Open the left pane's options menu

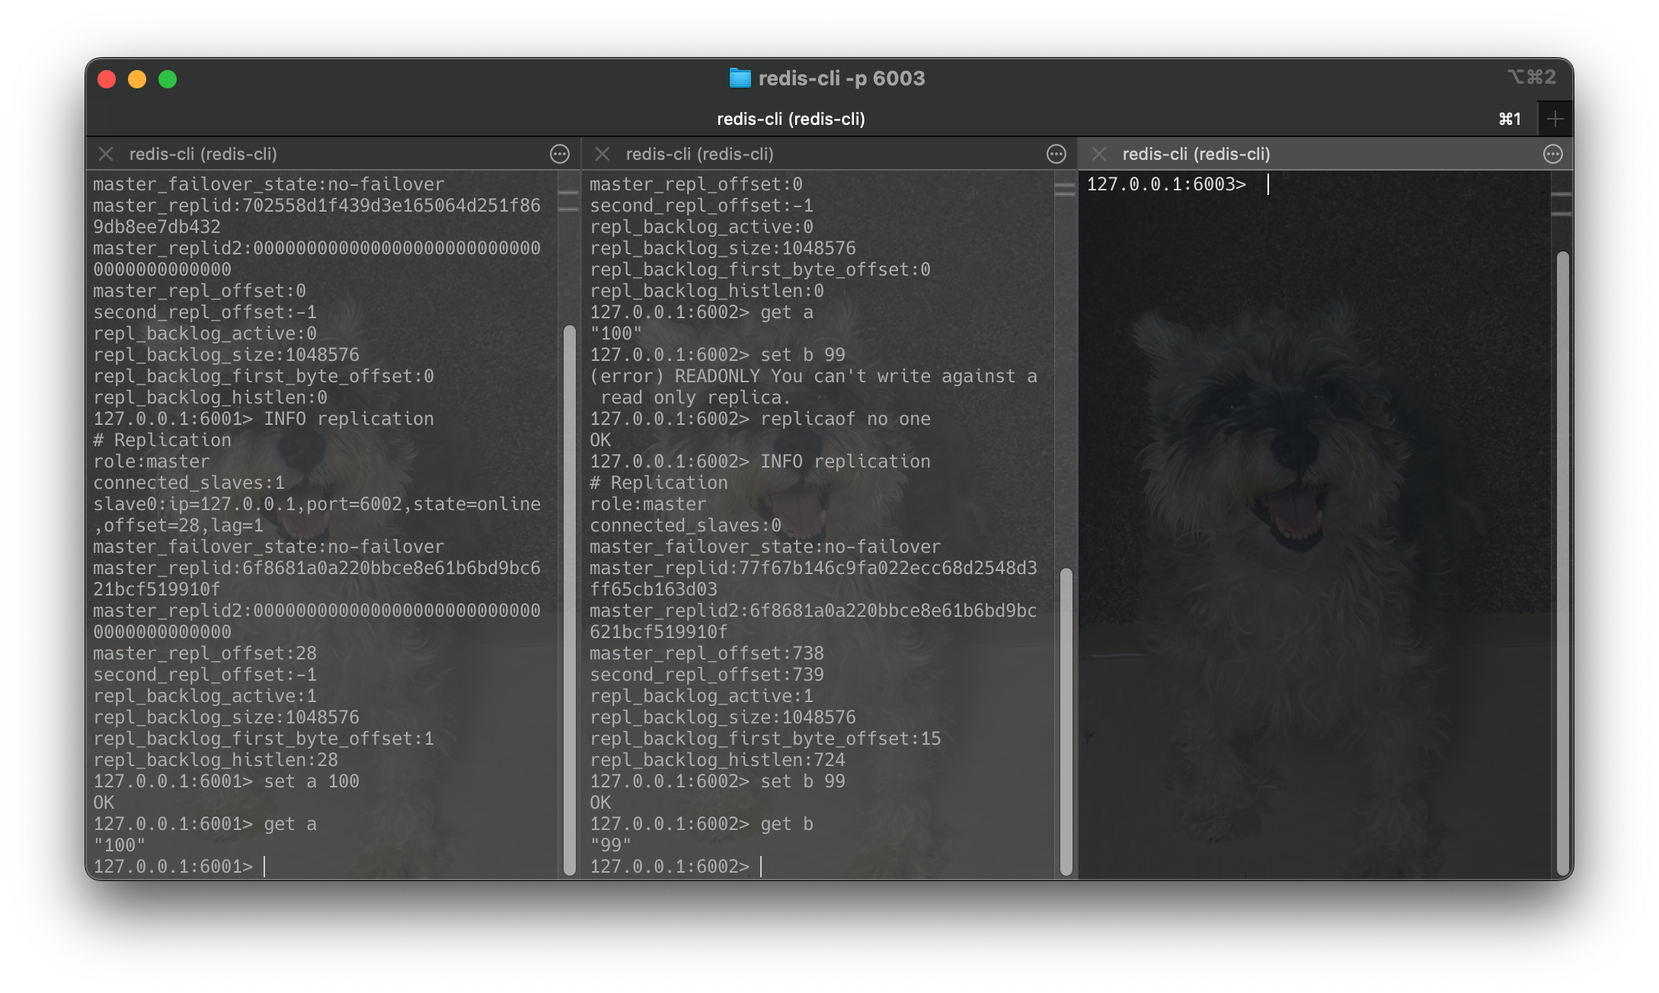(560, 154)
